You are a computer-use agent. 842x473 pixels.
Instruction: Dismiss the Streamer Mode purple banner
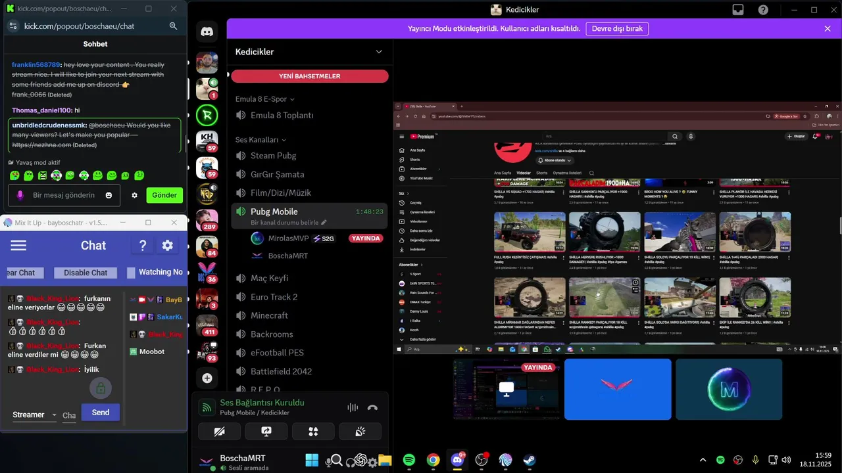828,29
